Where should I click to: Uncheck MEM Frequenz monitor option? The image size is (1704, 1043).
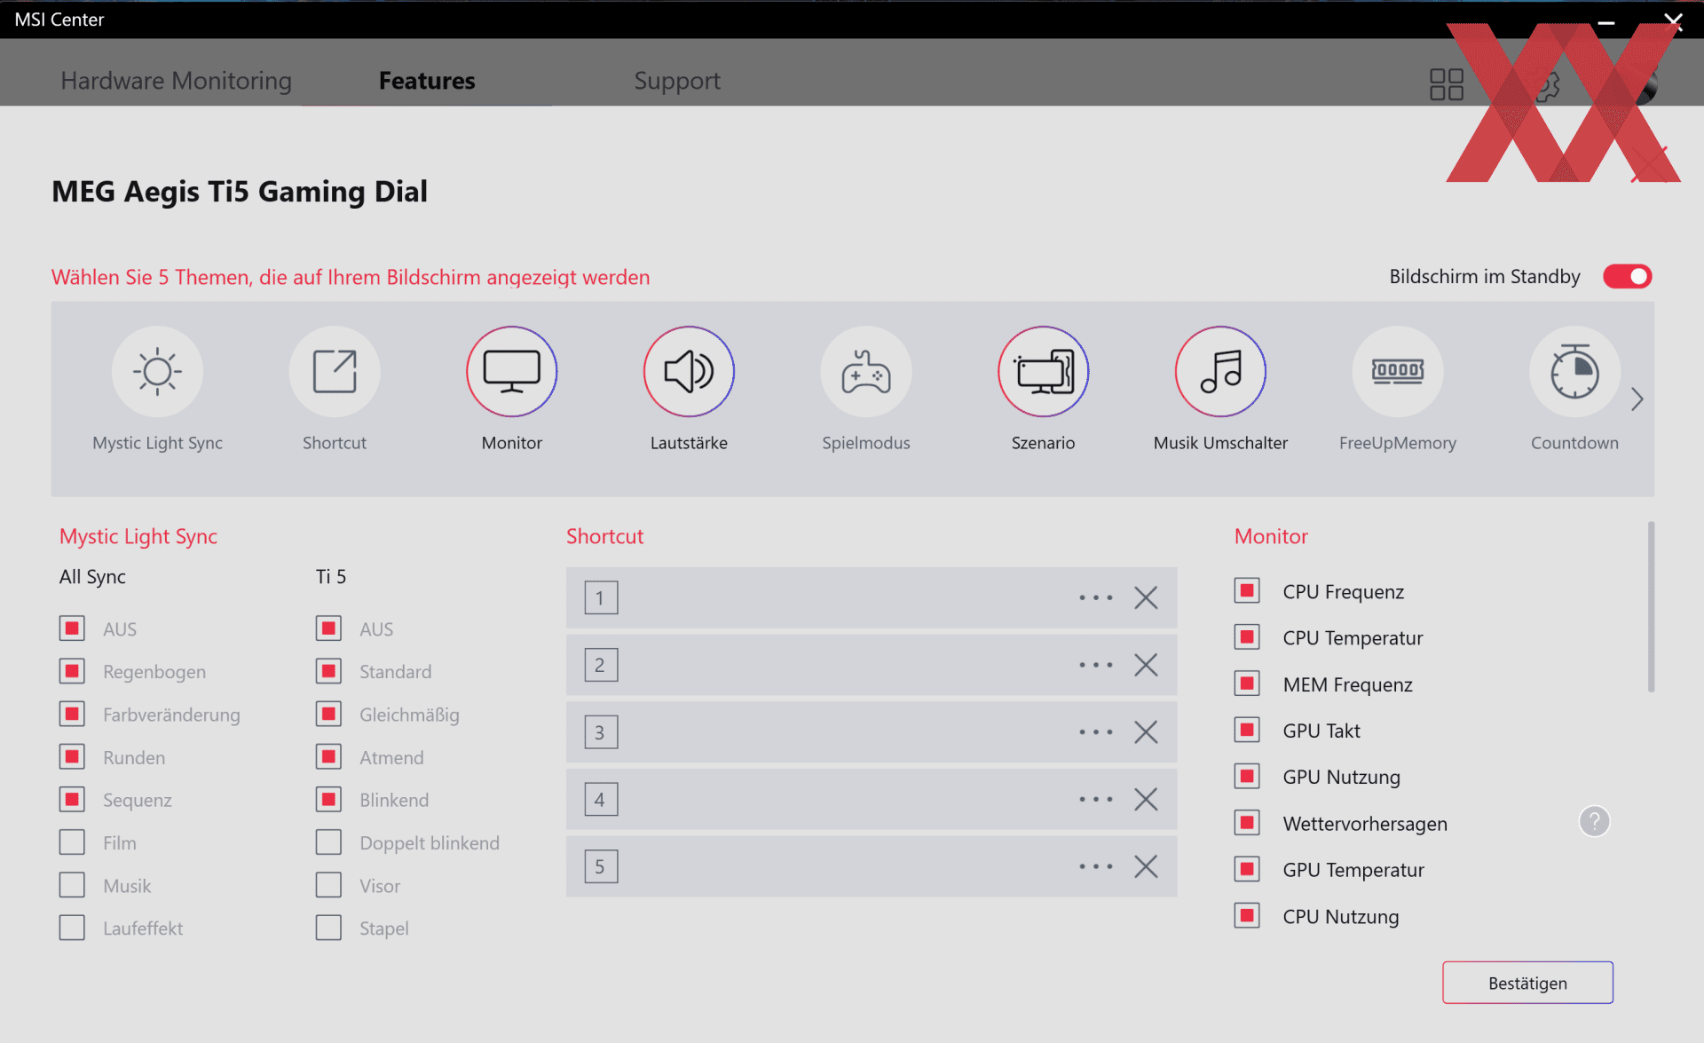(1247, 683)
